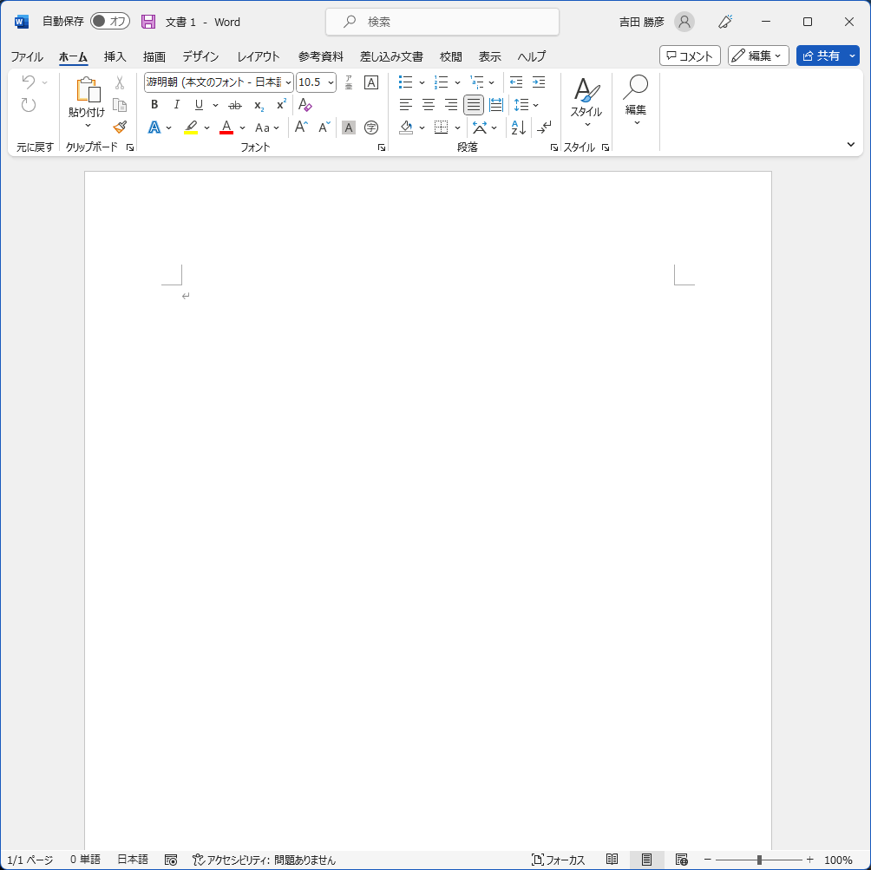Toggle the show paragraph marks icon

pos(544,127)
